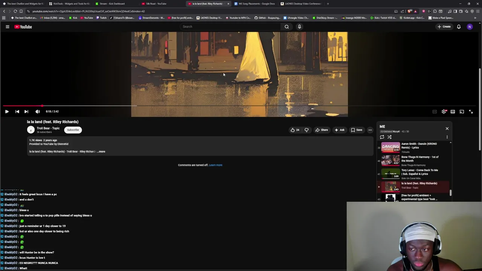Click the page vertical scrollbar
The width and height of the screenshot is (482, 271).
(x=480, y=109)
